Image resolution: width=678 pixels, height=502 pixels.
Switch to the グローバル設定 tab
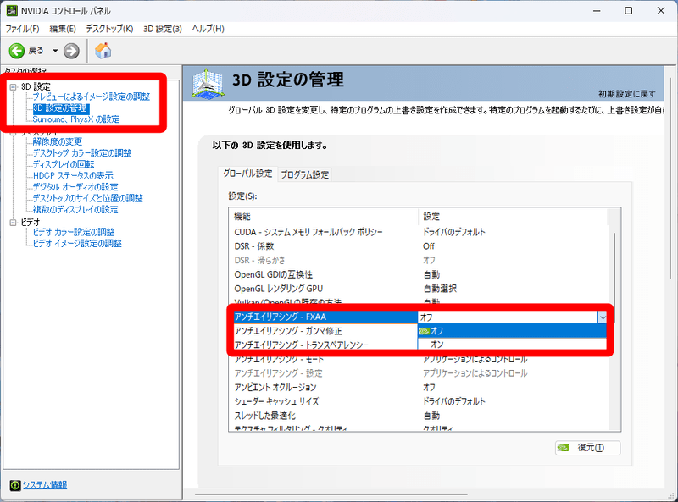tap(247, 174)
